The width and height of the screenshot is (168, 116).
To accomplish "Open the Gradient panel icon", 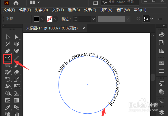I will [x=161, y=51].
